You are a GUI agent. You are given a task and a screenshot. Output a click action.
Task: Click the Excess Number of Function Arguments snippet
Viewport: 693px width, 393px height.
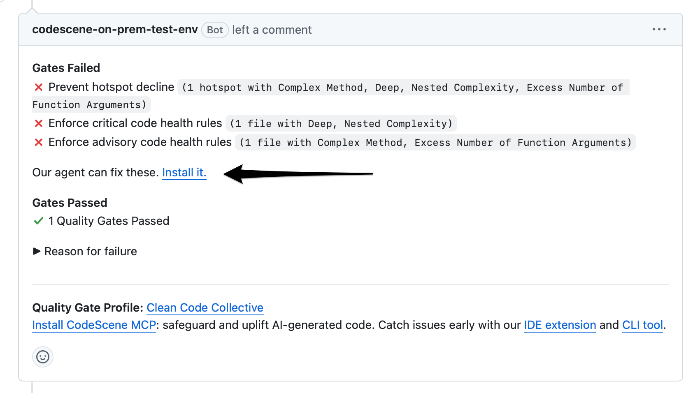[x=435, y=142]
